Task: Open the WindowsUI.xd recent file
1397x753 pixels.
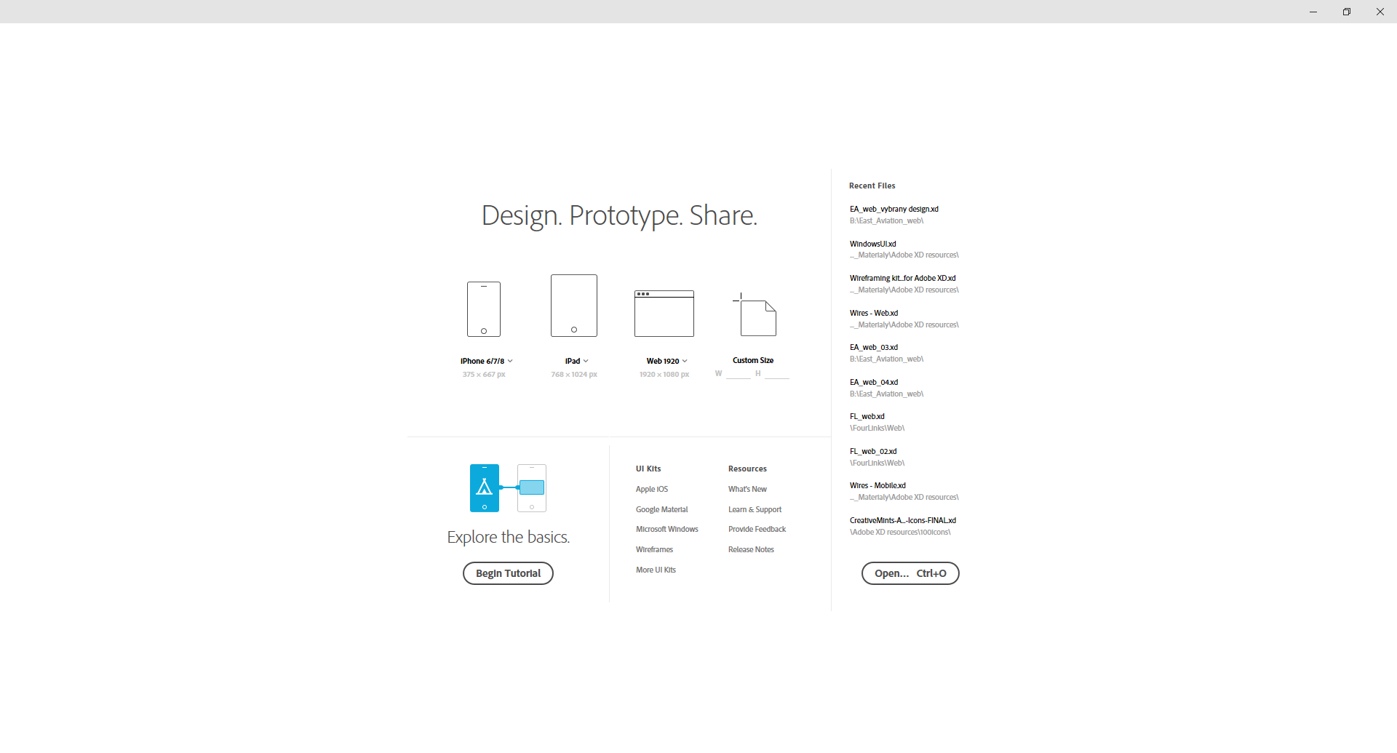Action: click(x=872, y=244)
